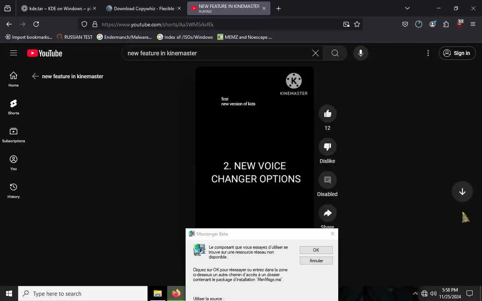Open a new browser tab
The image size is (482, 301).
click(278, 8)
